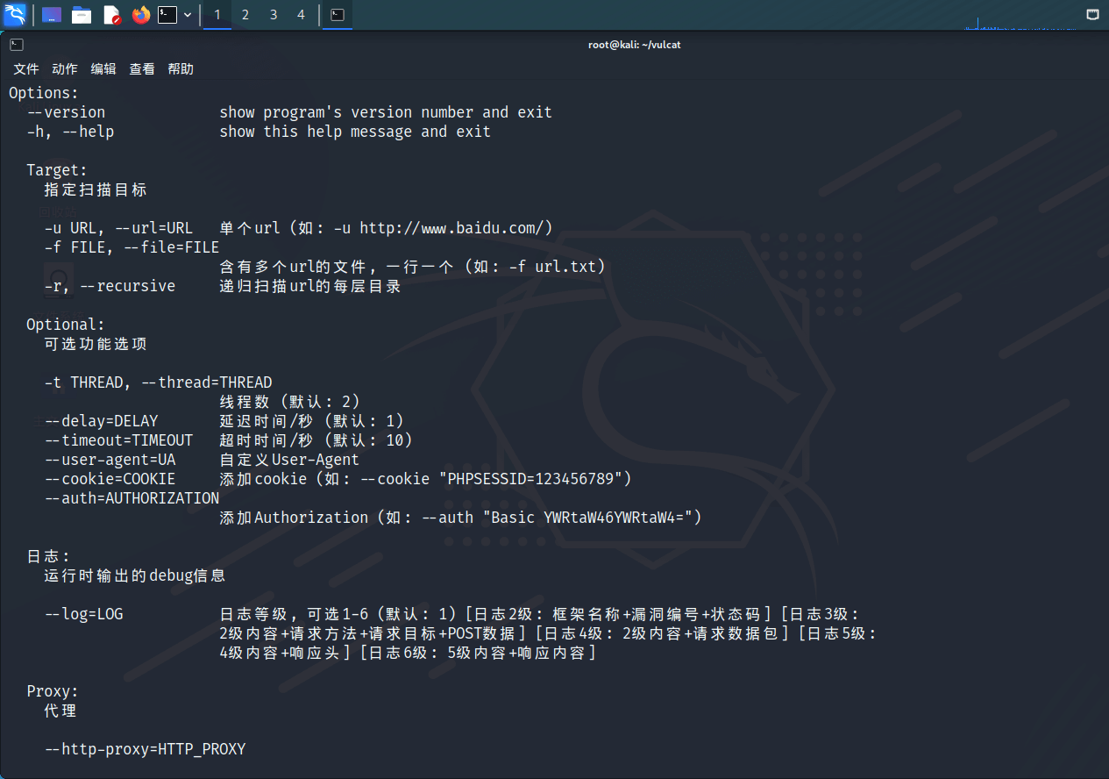1109x779 pixels.
Task: Click the '-t THREAD, --thread=THREAD' option
Action: [x=158, y=382]
